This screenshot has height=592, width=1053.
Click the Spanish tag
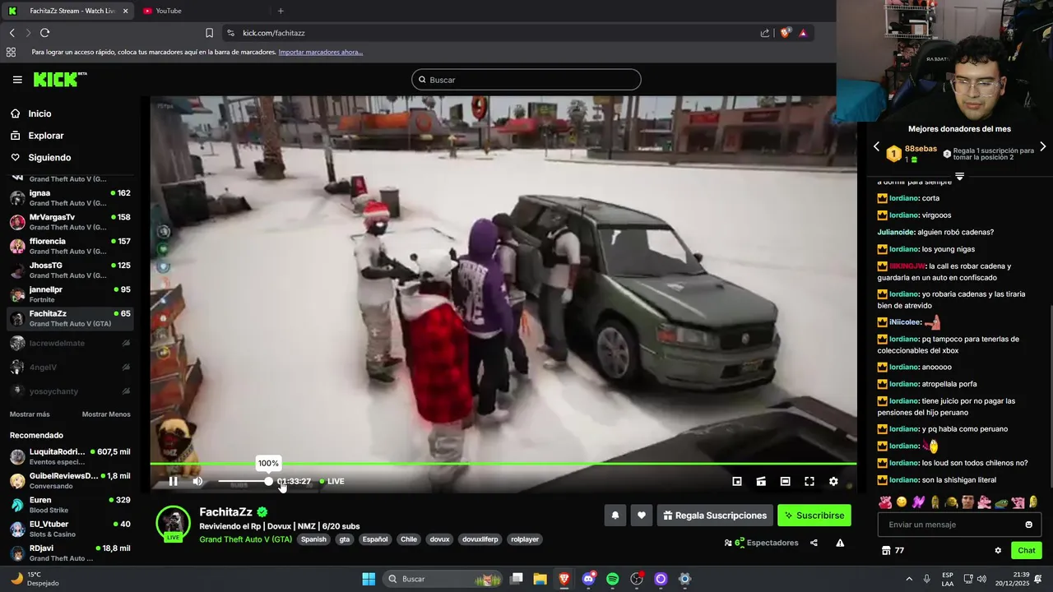click(313, 539)
